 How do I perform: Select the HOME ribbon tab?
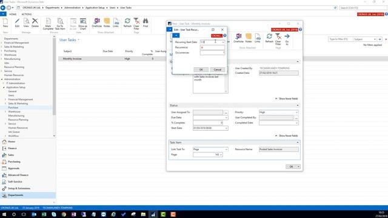13,15
